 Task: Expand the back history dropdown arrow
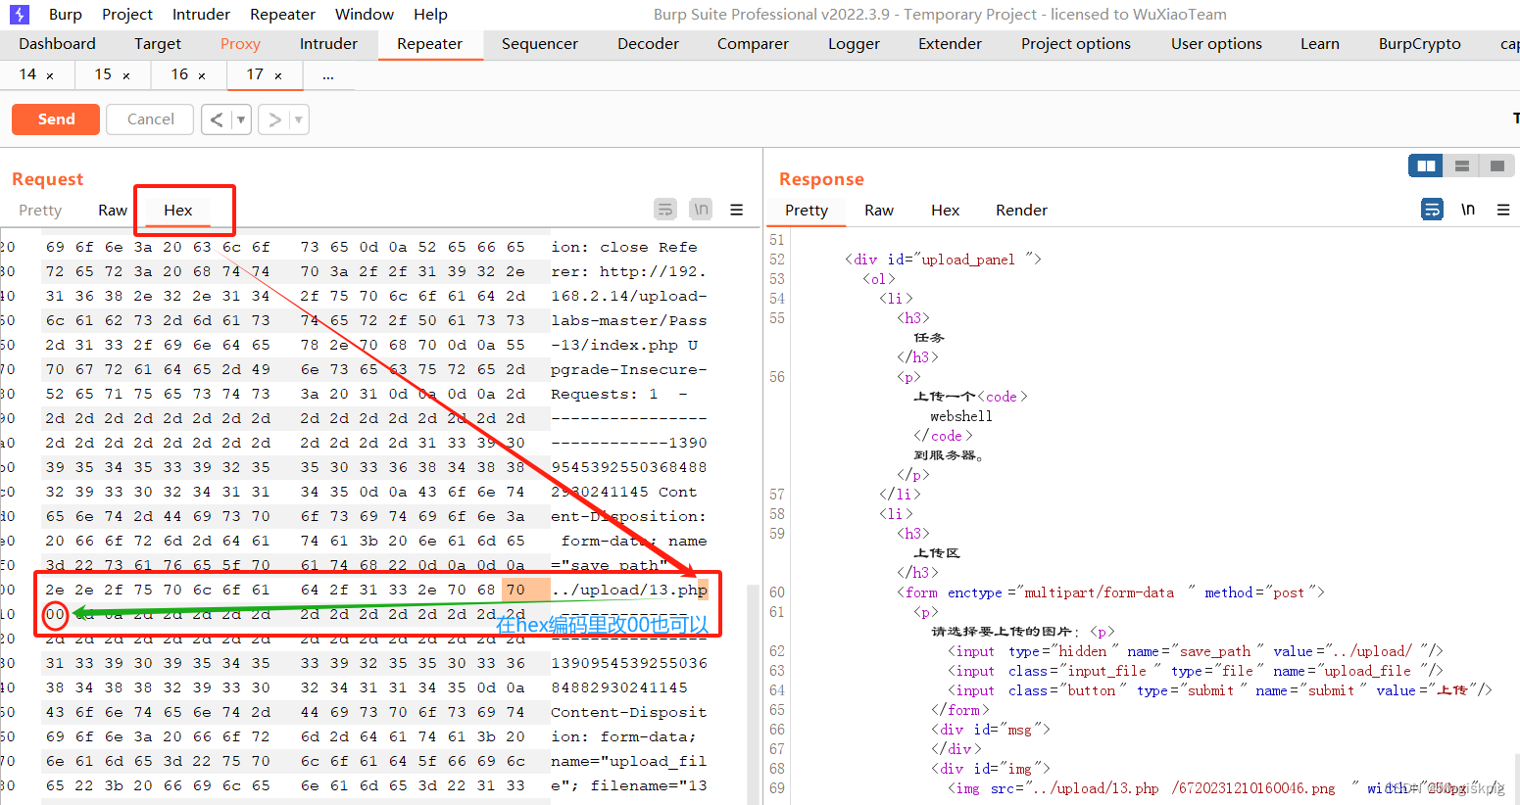pyautogui.click(x=241, y=119)
